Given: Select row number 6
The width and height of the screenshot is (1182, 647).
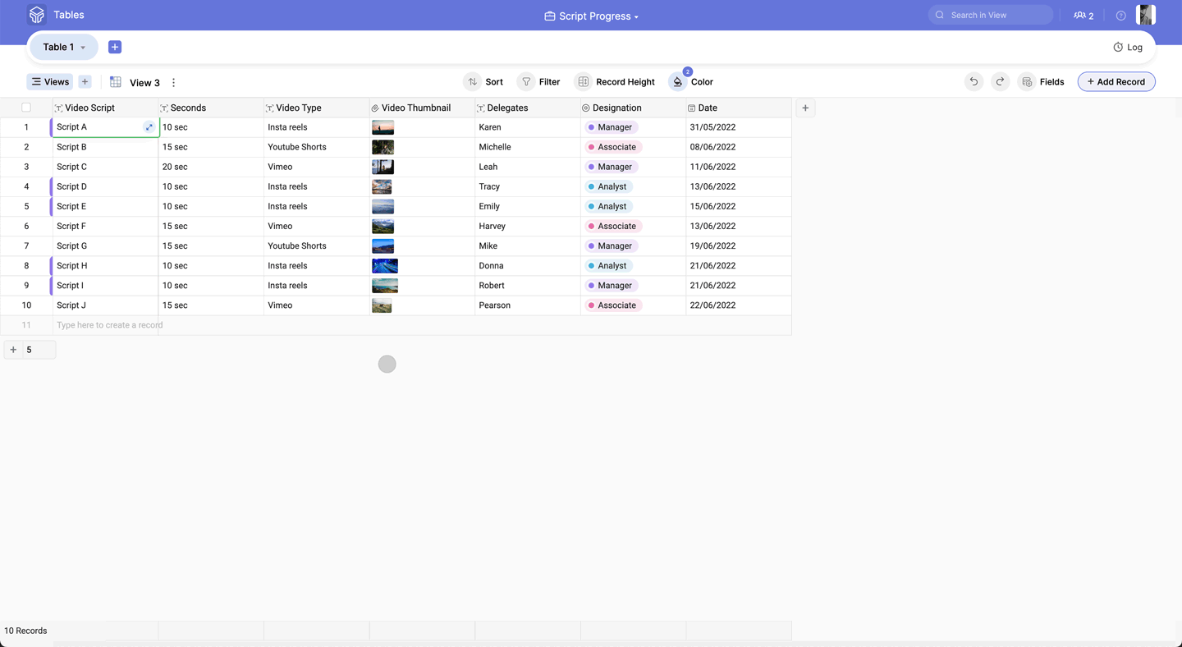Looking at the screenshot, I should (26, 226).
